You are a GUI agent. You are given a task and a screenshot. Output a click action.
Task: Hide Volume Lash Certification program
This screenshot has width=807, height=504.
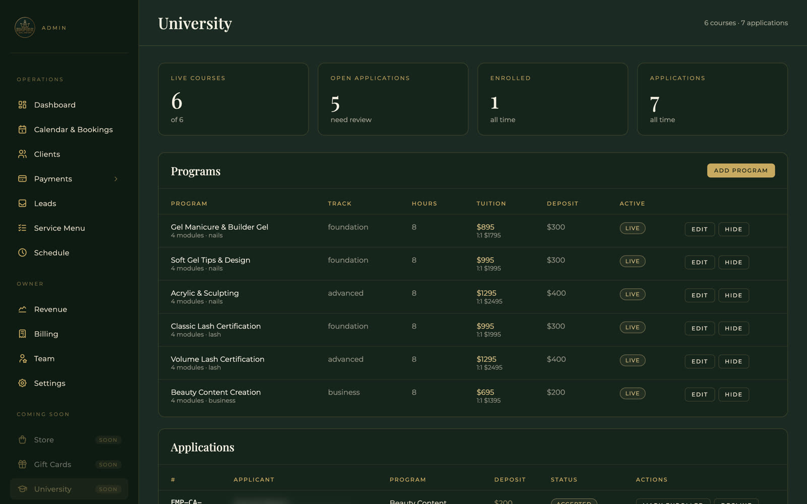[x=733, y=361]
